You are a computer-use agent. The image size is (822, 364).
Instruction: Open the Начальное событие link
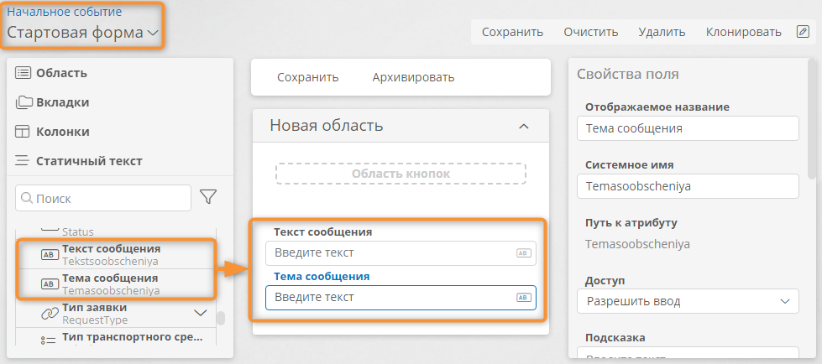[64, 11]
